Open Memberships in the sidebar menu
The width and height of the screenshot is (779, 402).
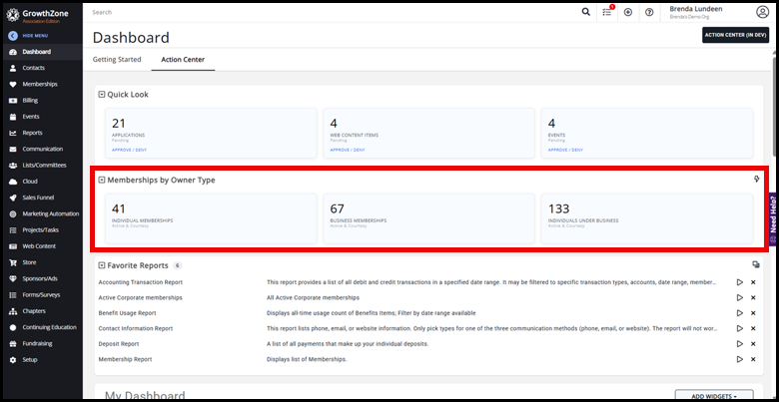[x=40, y=84]
